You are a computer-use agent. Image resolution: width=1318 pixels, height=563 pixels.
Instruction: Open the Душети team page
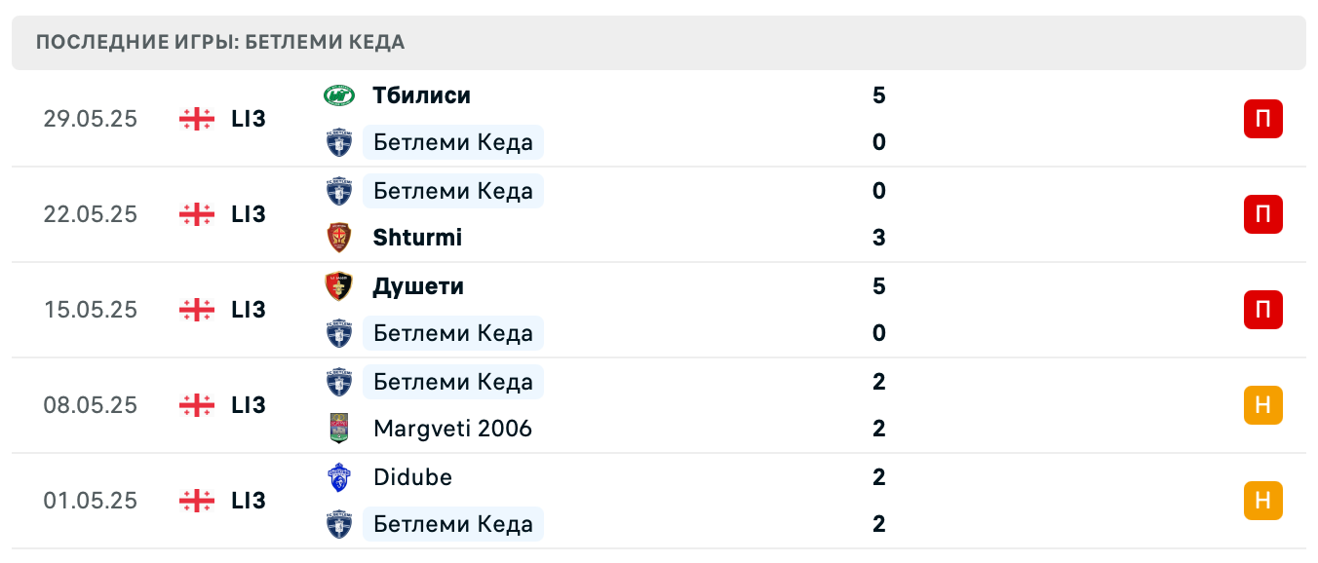[418, 286]
